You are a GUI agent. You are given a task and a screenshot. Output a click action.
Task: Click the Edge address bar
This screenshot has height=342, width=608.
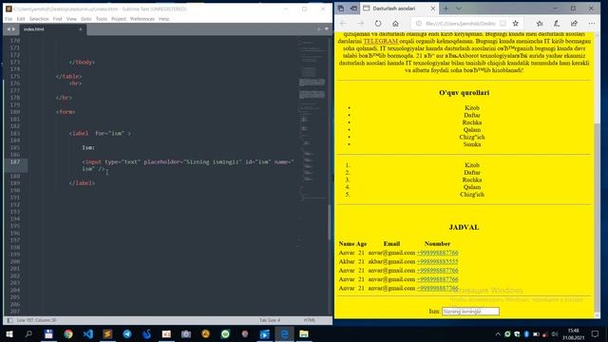click(x=460, y=23)
